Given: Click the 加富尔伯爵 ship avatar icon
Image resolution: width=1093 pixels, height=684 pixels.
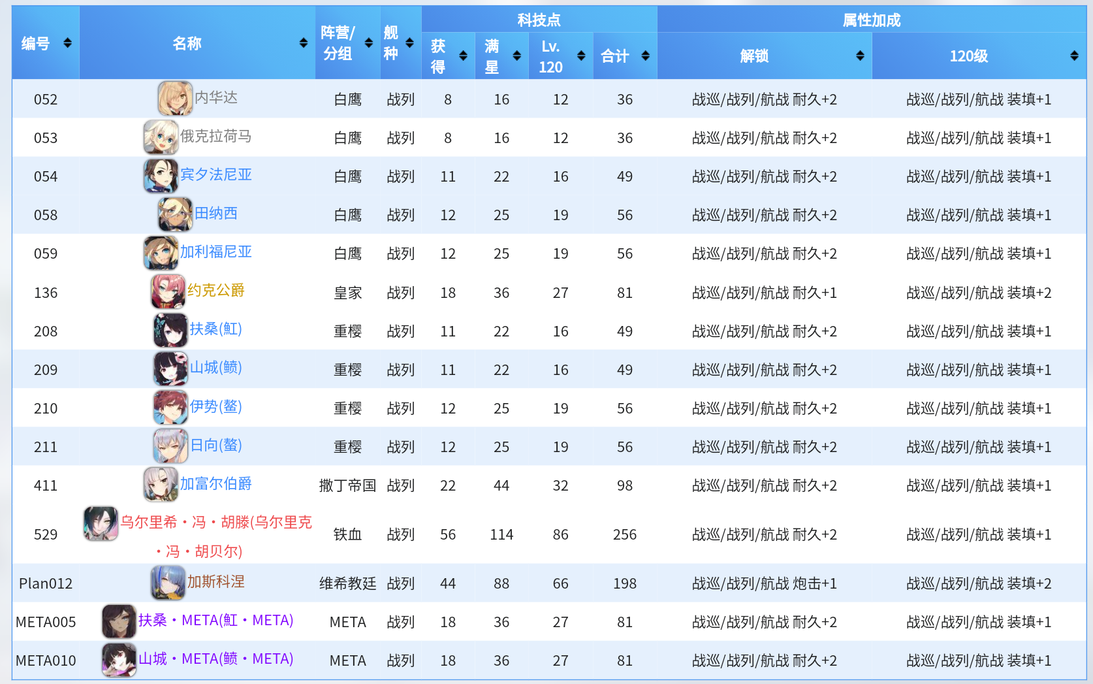Looking at the screenshot, I should 161,483.
